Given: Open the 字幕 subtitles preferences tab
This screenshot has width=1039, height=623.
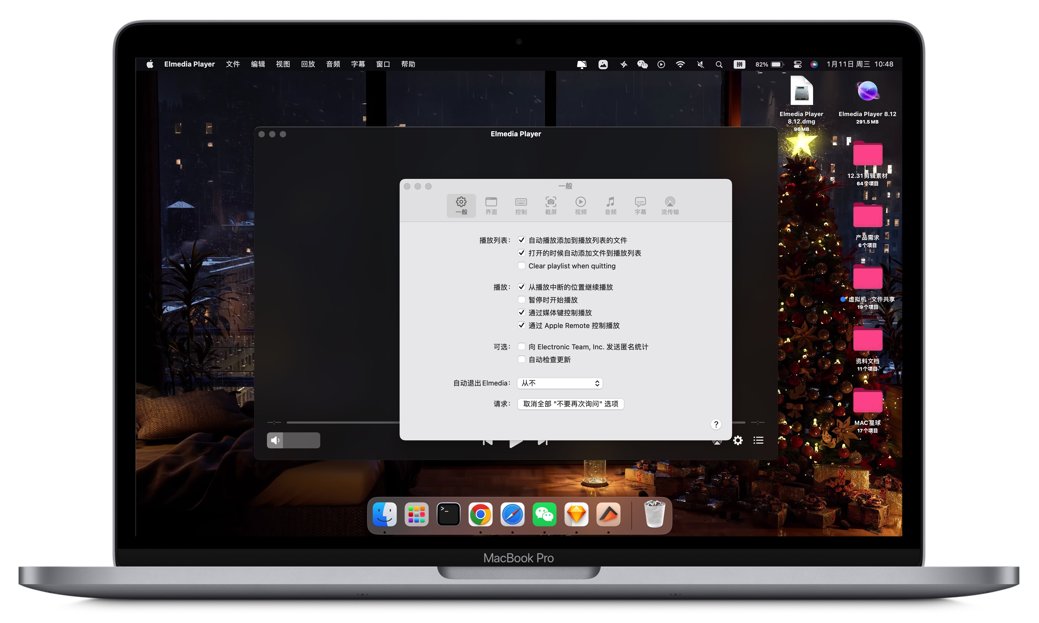Looking at the screenshot, I should tap(640, 206).
